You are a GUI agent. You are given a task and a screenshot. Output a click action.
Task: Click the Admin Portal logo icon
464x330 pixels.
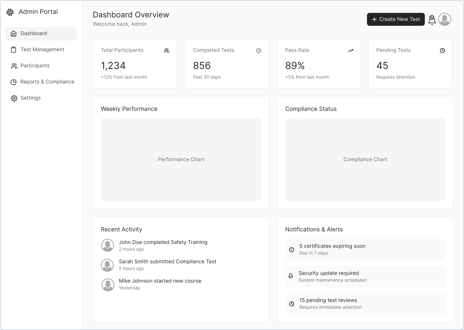click(x=10, y=12)
